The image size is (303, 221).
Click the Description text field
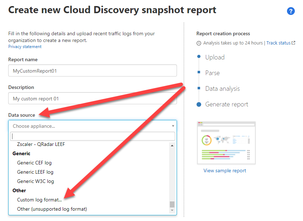coord(93,99)
